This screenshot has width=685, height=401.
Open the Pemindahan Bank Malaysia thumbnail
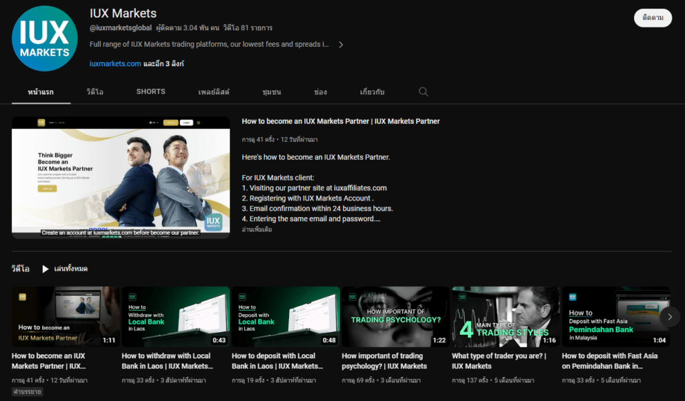pyautogui.click(x=616, y=316)
